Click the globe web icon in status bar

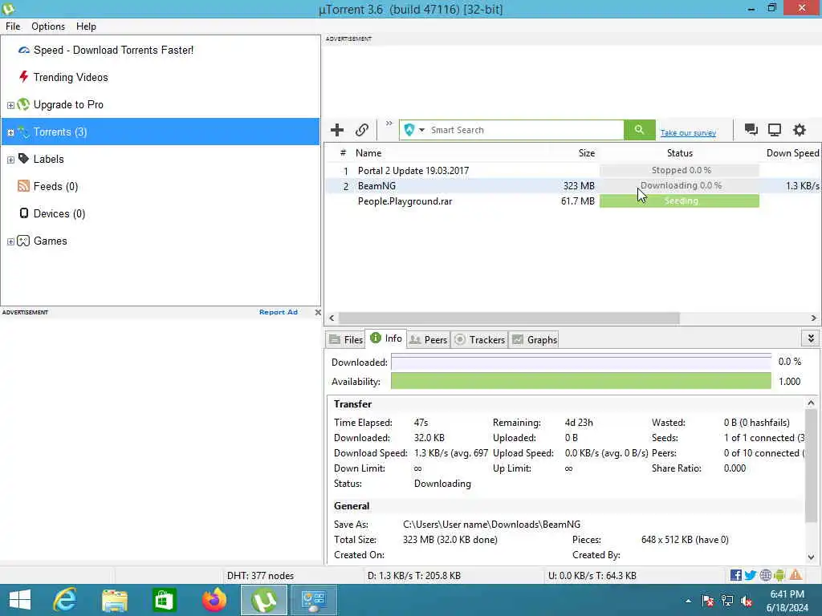coord(765,575)
